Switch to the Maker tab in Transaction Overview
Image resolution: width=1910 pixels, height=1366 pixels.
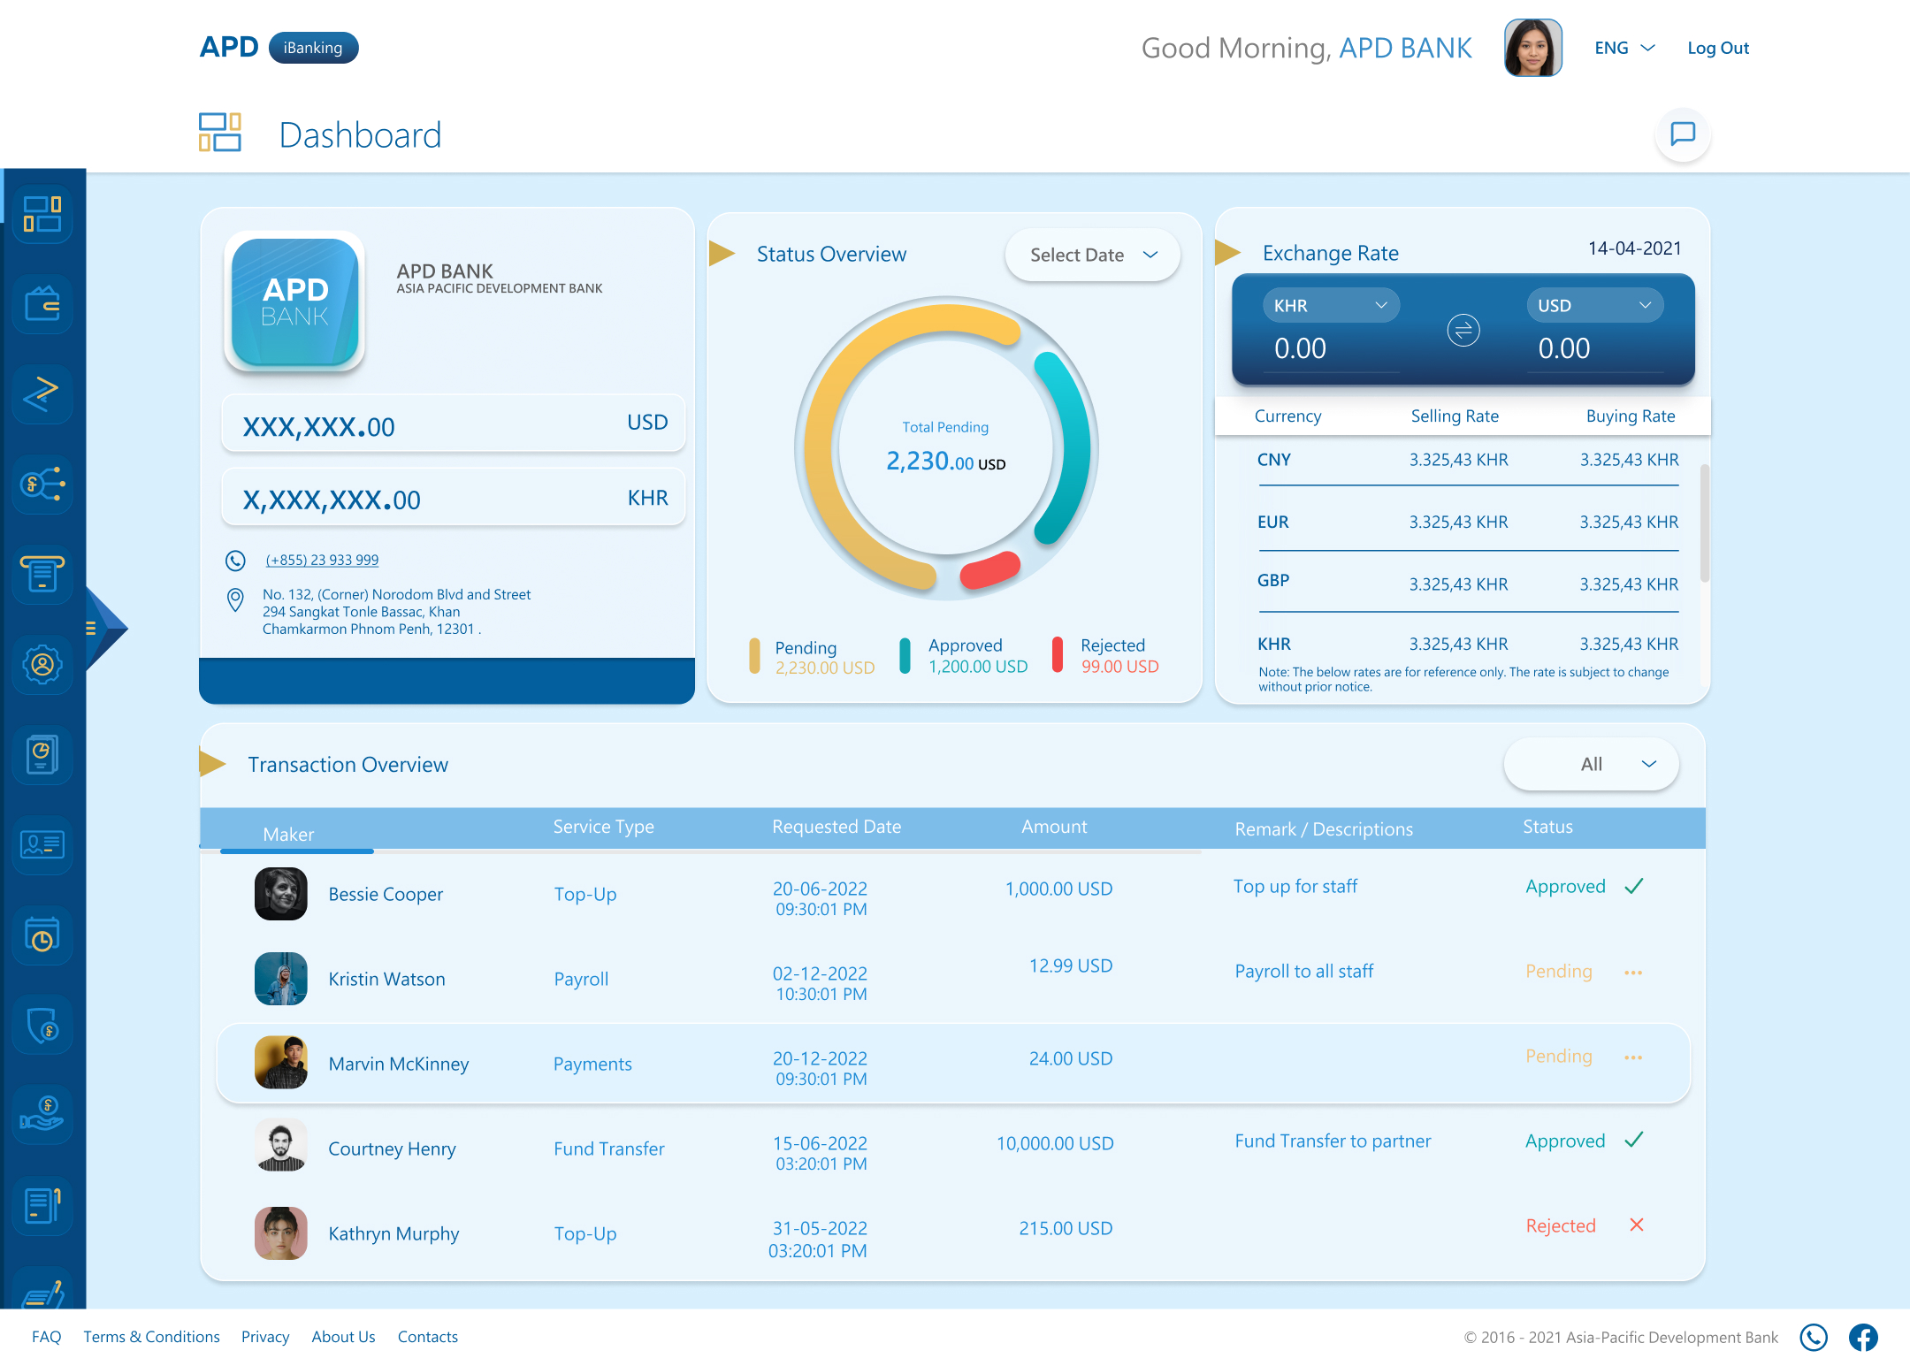[288, 833]
